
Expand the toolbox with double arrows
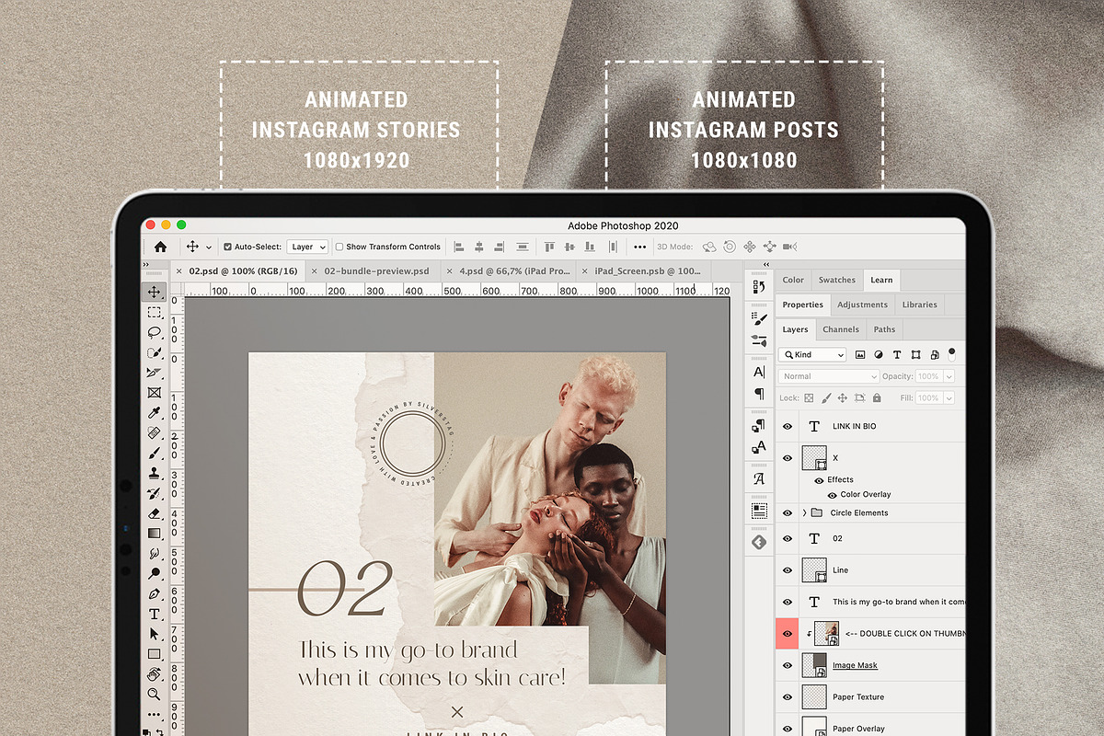(145, 266)
